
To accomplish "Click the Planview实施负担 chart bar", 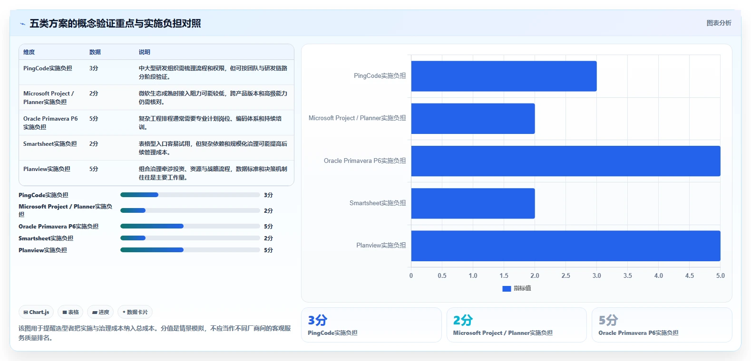I will (x=566, y=246).
